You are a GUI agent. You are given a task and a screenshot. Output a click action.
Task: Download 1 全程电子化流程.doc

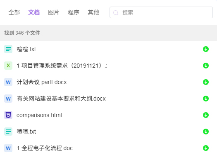pyautogui.click(x=206, y=148)
